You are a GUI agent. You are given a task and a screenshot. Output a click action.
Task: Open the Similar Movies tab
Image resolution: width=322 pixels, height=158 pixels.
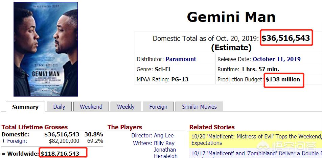coord(199,107)
